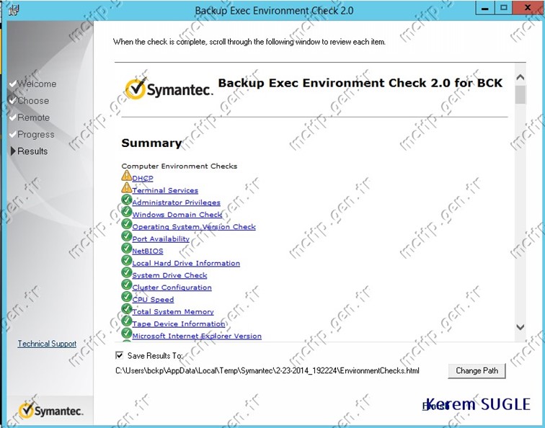Select the Progress step in sidebar
The width and height of the screenshot is (545, 428).
tap(32, 135)
